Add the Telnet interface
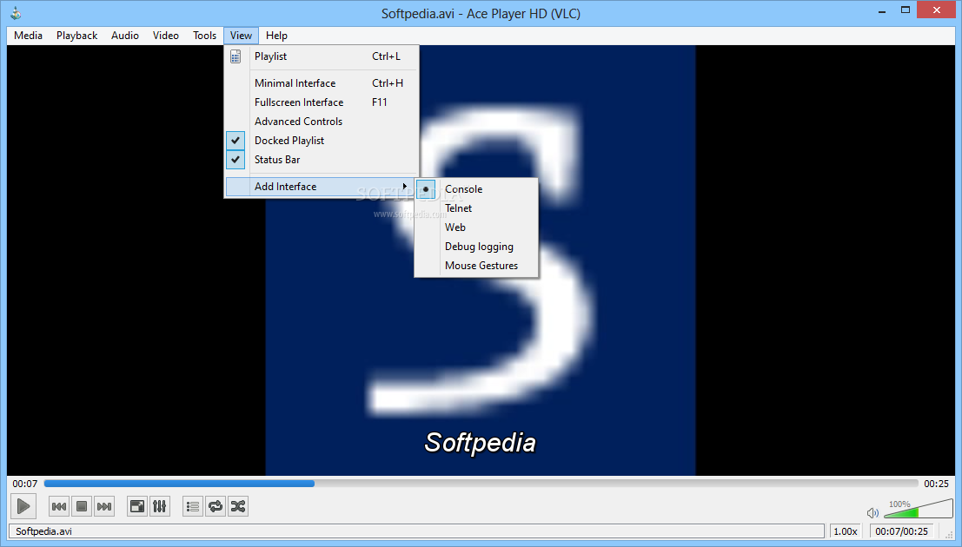962x547 pixels. point(476,208)
